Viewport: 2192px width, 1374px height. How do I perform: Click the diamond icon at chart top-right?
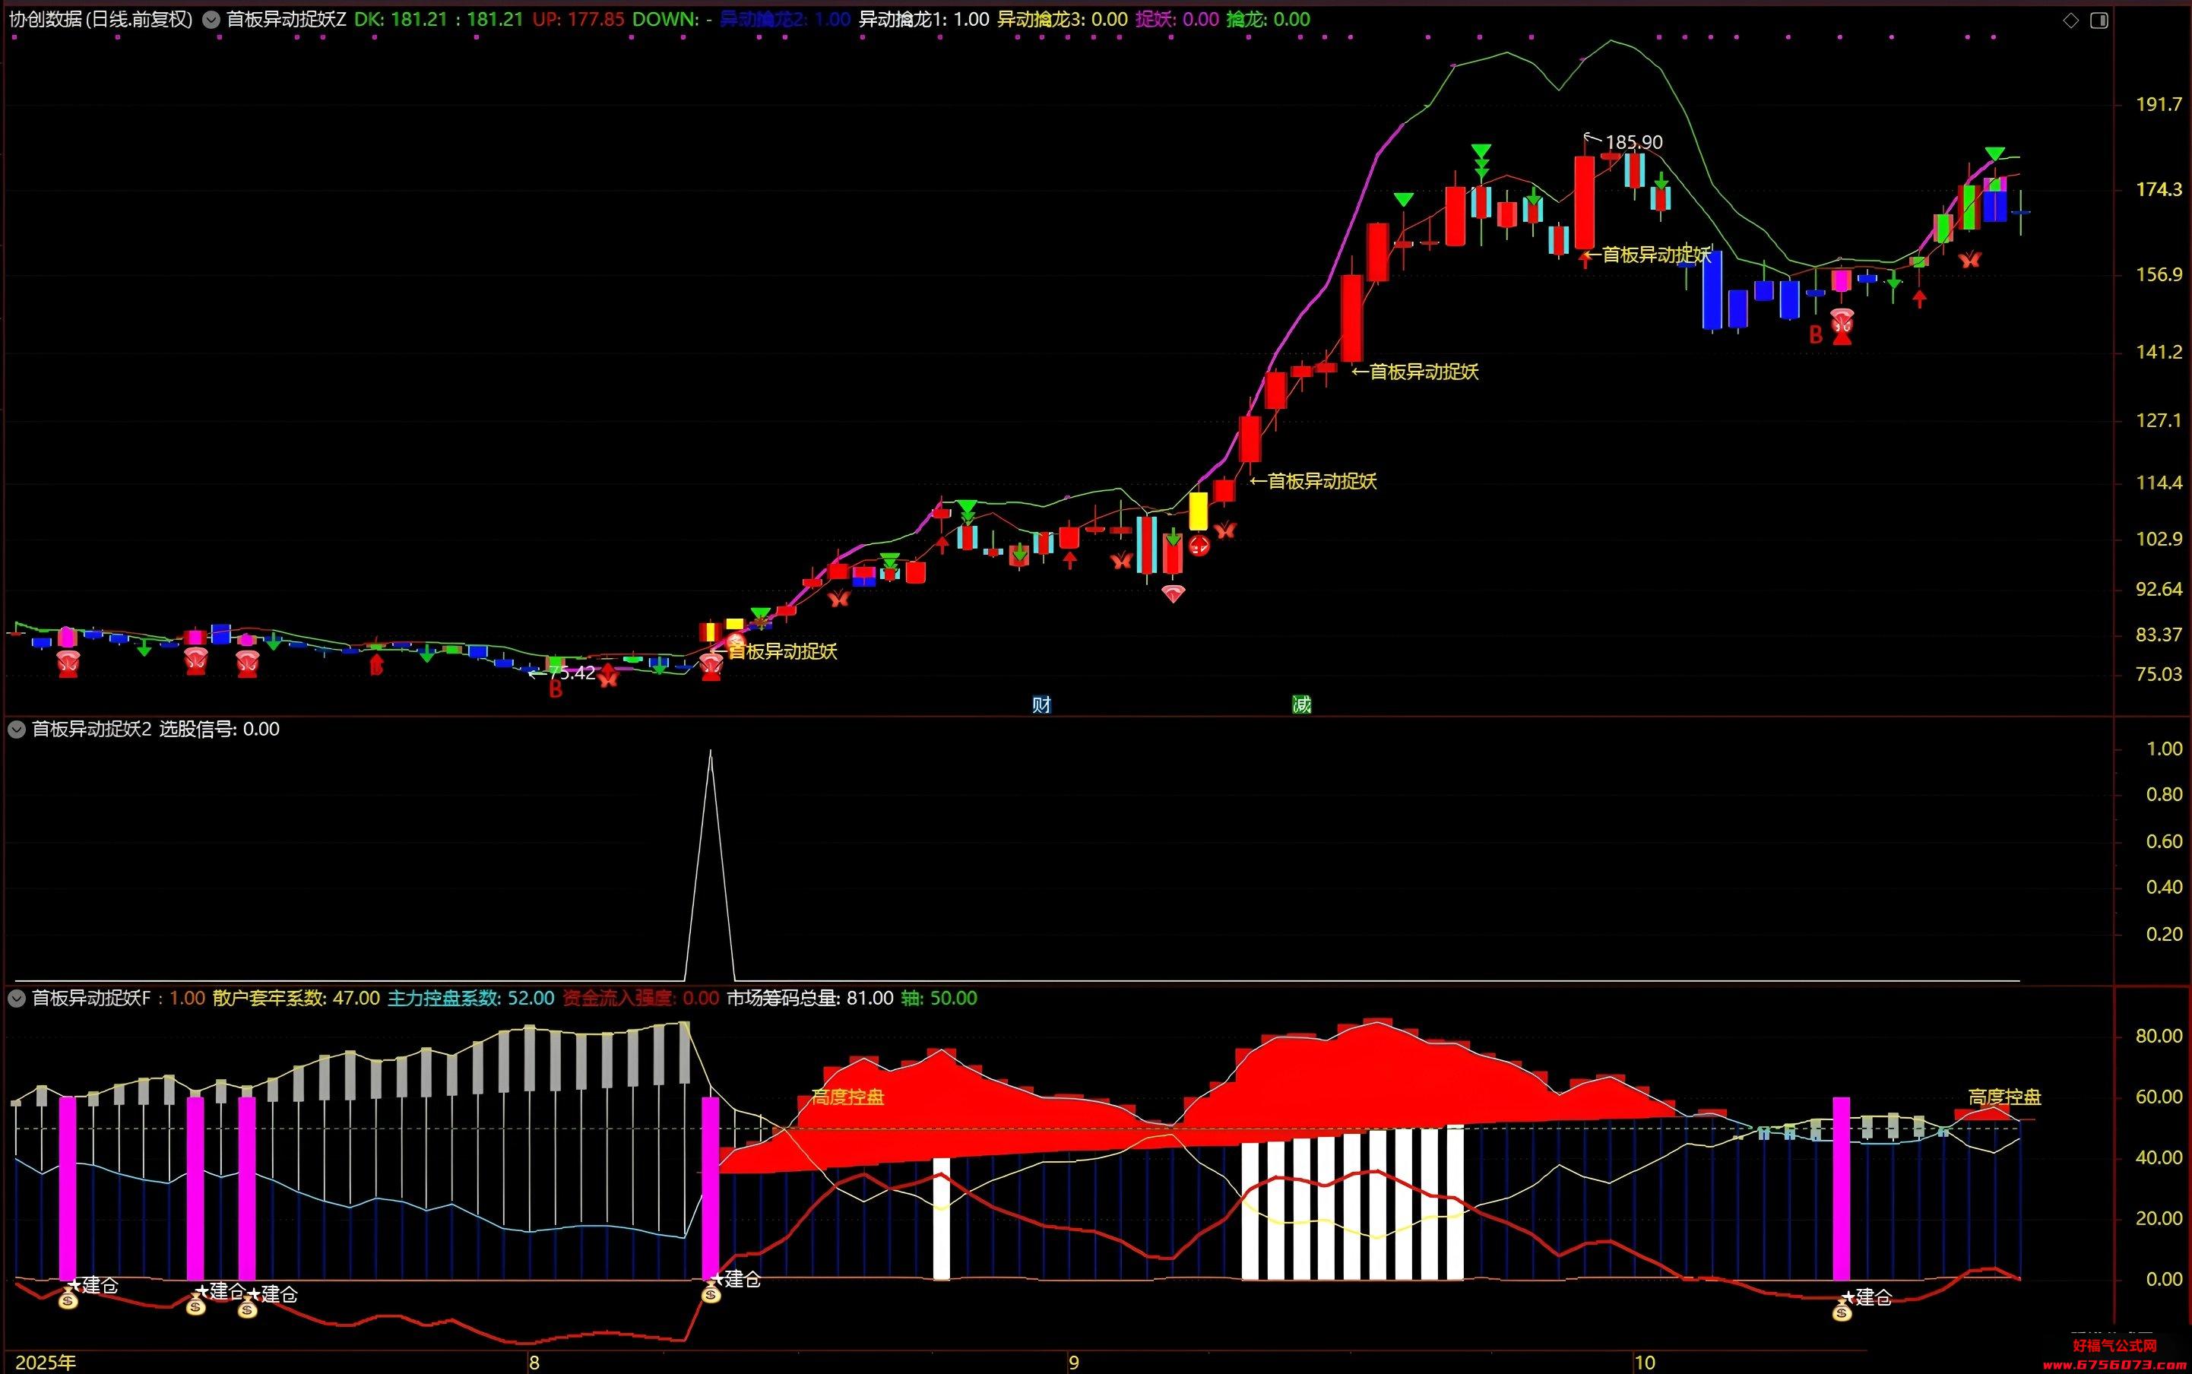2071,20
